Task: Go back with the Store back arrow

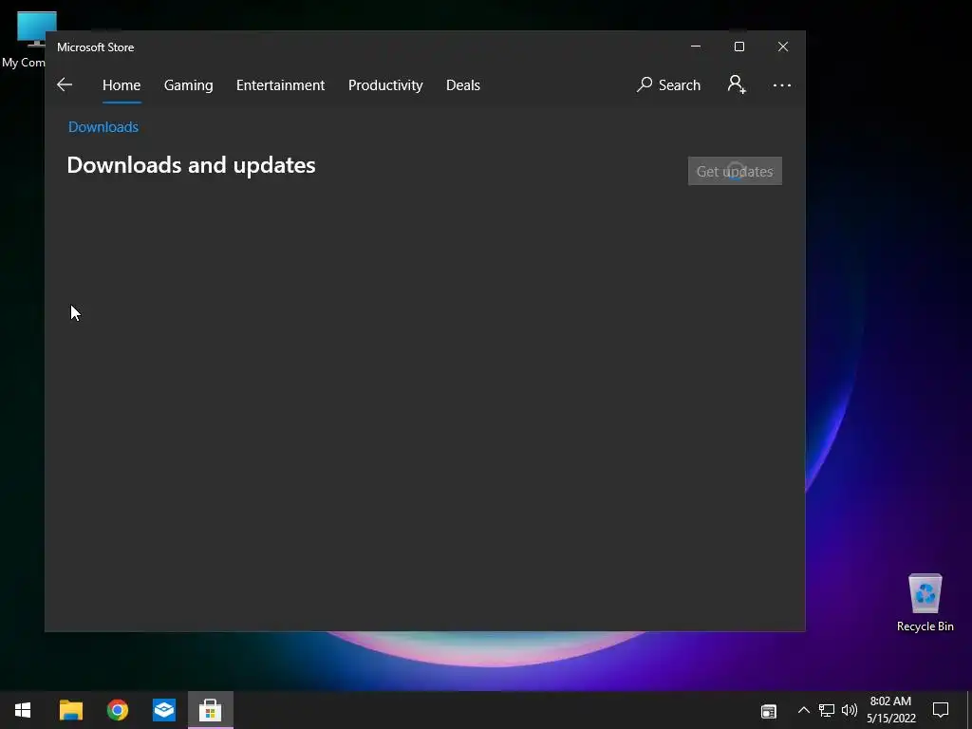Action: coord(65,84)
